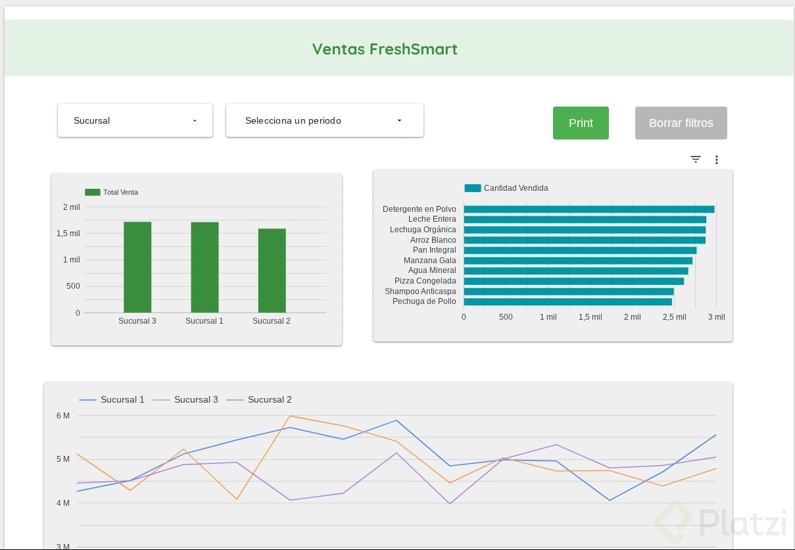Click the Pizza Congelada bar

tap(574, 281)
